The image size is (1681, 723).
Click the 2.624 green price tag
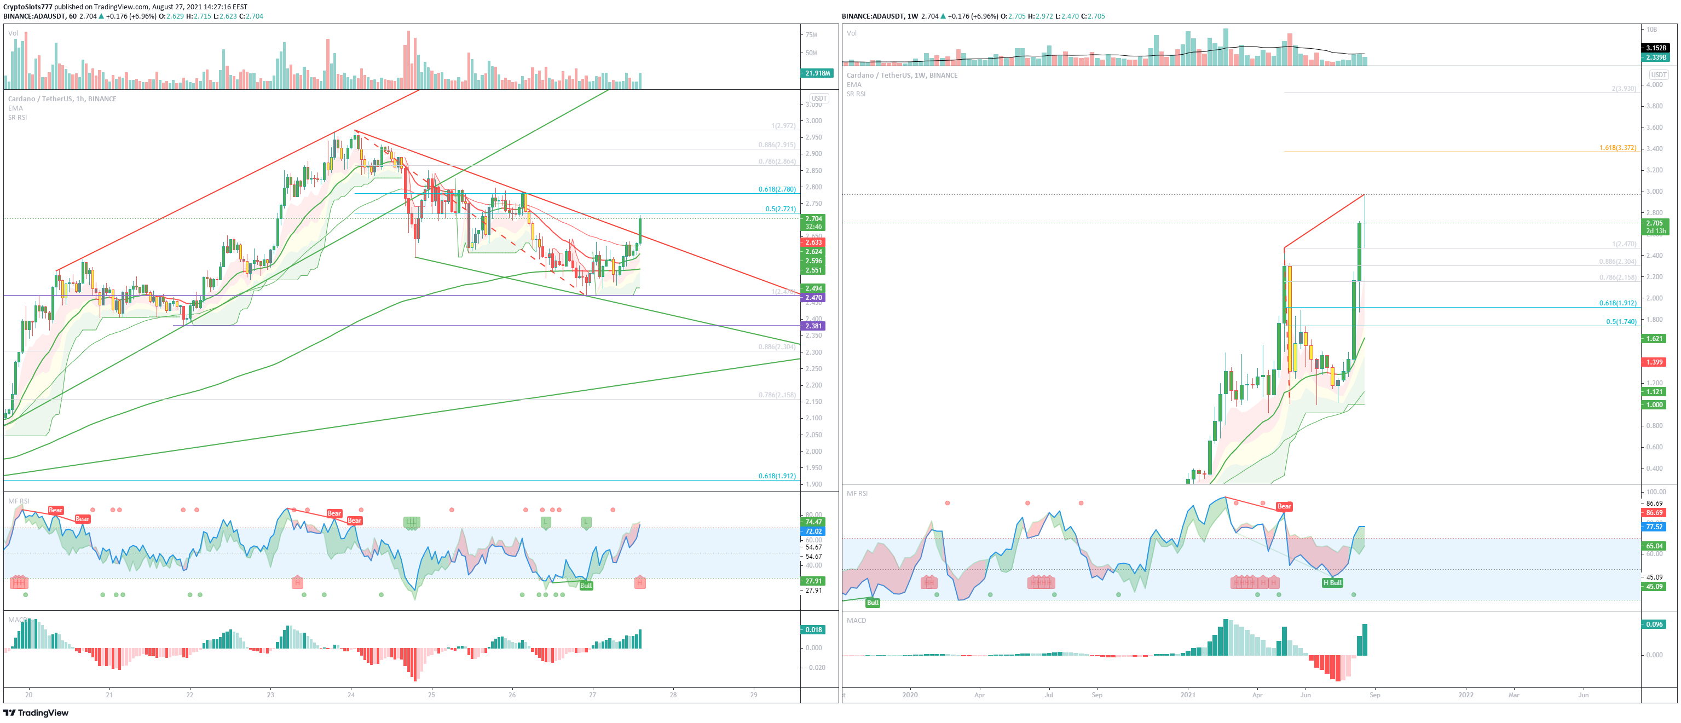coord(813,251)
